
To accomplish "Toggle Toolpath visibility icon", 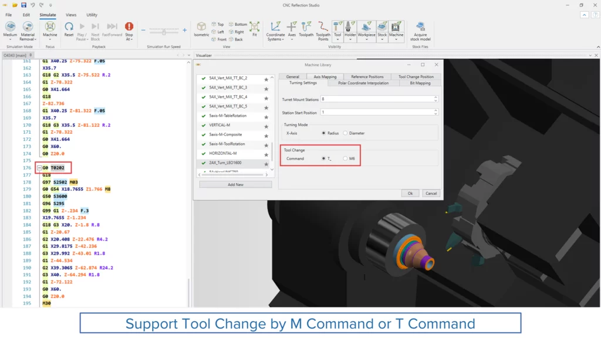I will (x=306, y=27).
